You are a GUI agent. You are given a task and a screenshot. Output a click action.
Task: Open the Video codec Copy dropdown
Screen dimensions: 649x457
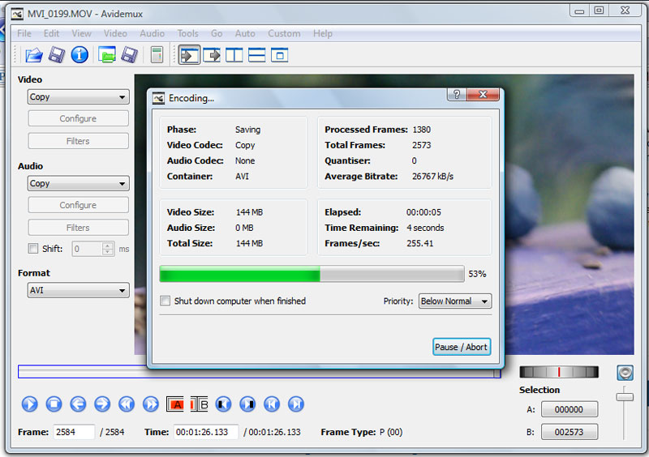click(x=78, y=96)
